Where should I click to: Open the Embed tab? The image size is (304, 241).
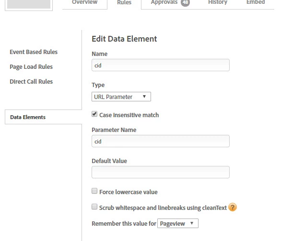255,3
